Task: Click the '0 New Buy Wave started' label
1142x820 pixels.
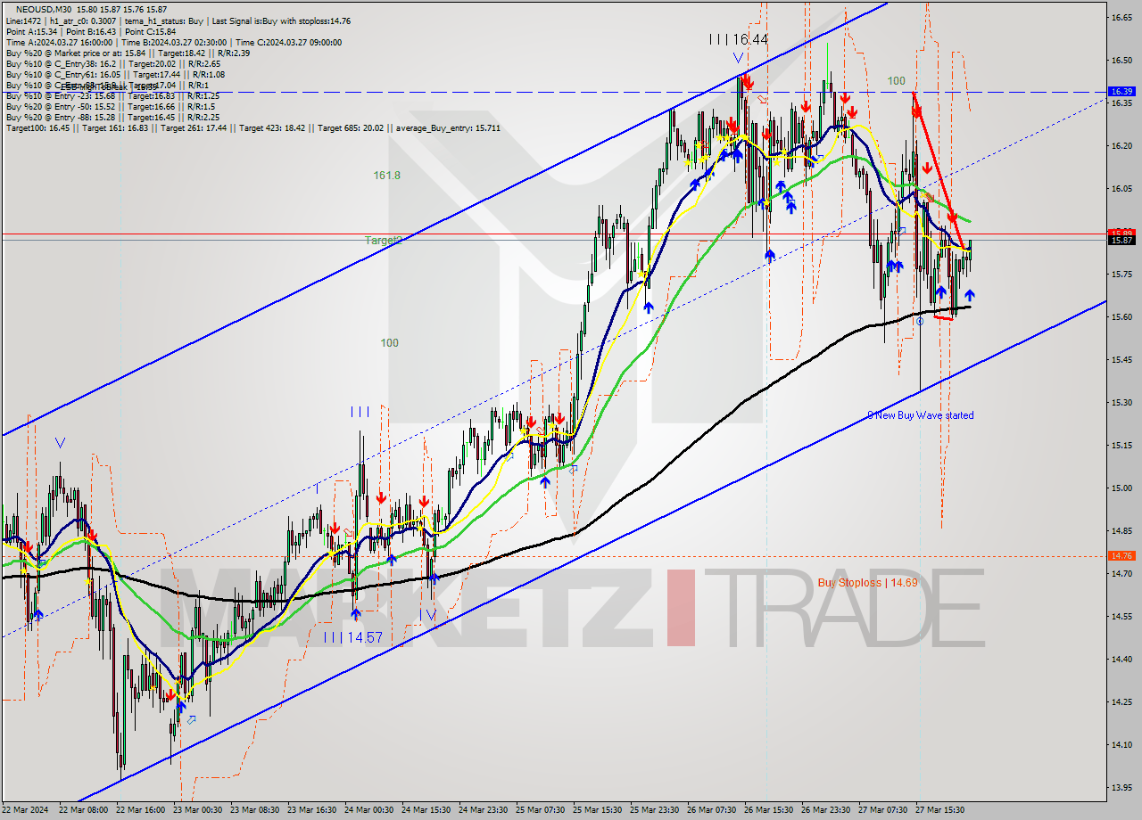Action: tap(920, 415)
